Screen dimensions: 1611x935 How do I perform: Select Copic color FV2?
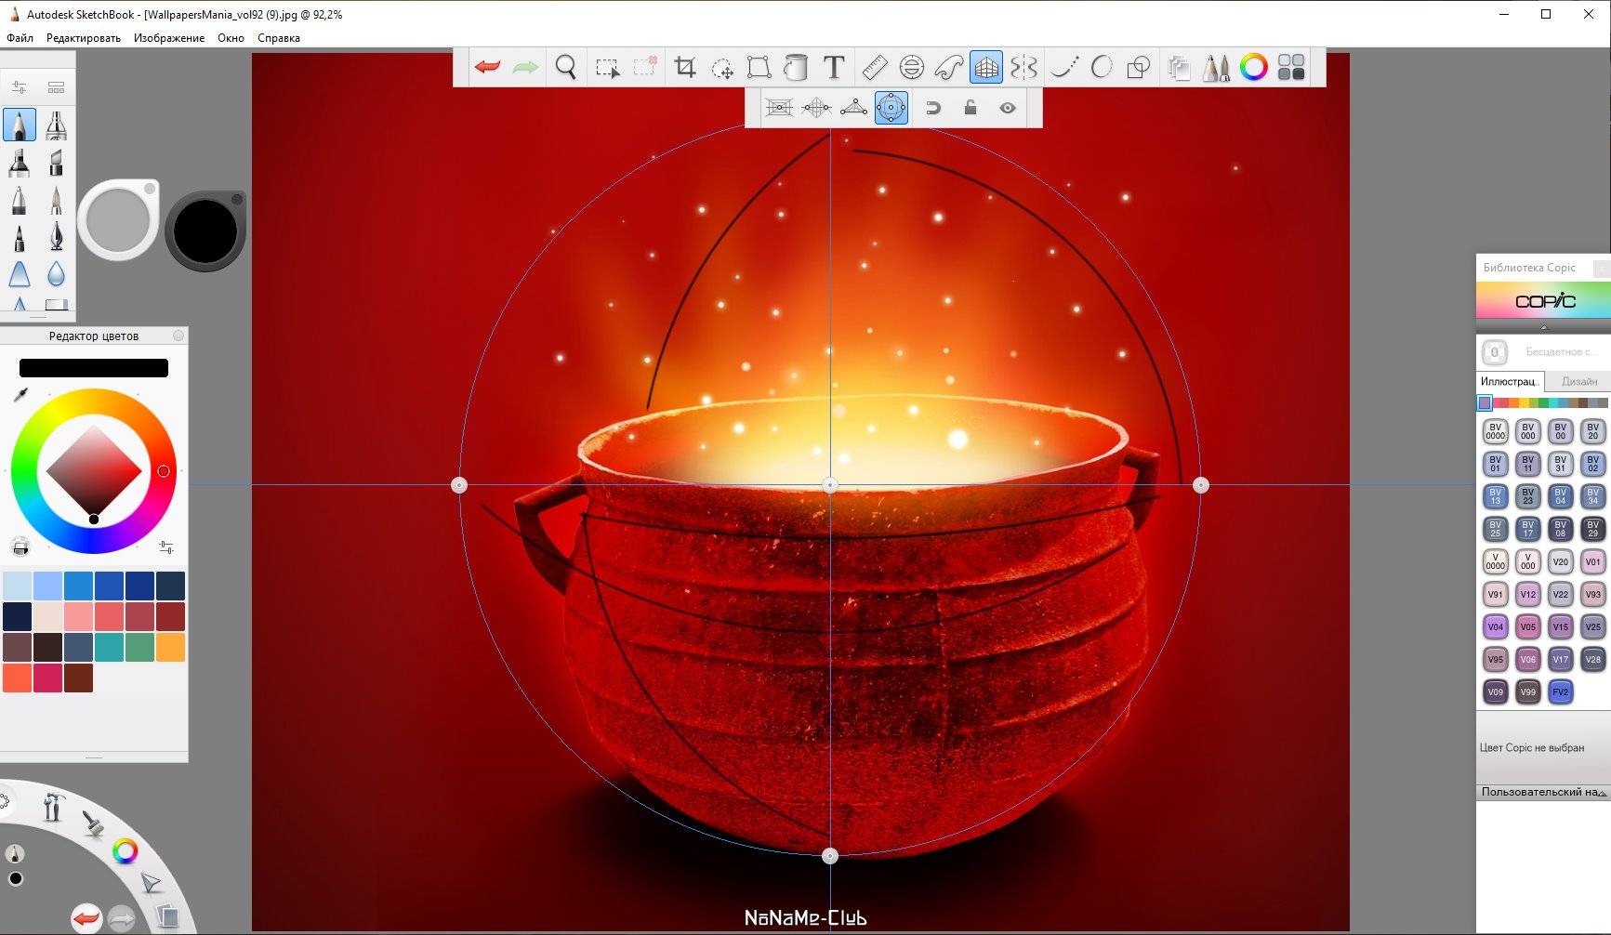(1560, 691)
